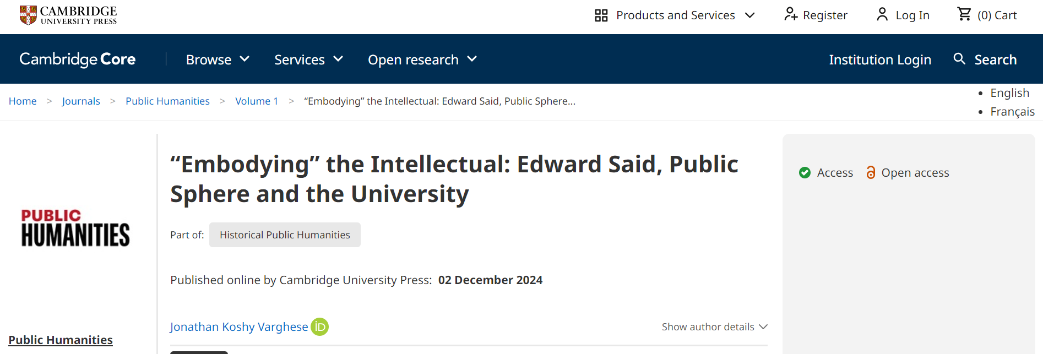Click the Products and Services grid icon
1043x354 pixels.
601,15
